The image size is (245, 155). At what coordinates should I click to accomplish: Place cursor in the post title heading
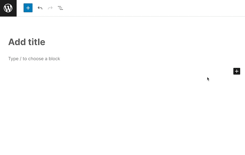pyautogui.click(x=27, y=42)
